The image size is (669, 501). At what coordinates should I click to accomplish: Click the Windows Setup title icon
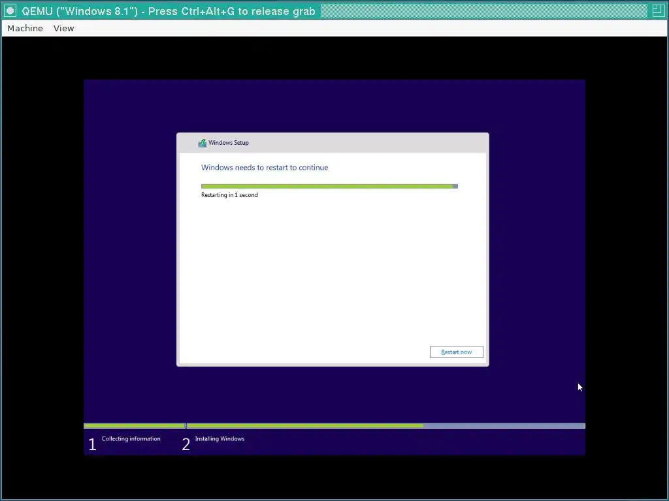click(x=203, y=143)
